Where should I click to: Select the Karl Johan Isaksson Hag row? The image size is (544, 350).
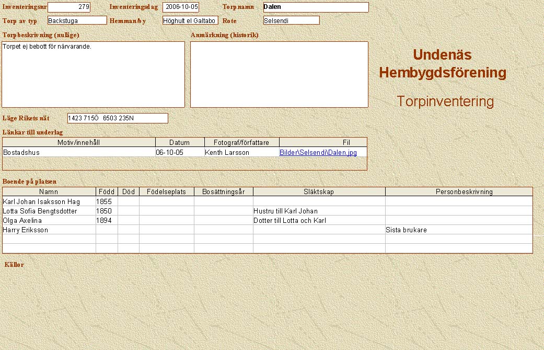click(x=49, y=201)
